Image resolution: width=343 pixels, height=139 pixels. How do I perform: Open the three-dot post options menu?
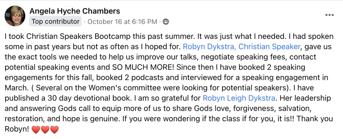329,15
